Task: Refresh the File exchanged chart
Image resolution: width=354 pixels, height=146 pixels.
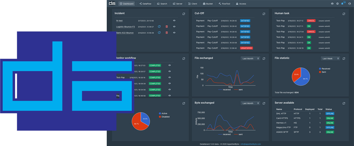Action: click(x=264, y=58)
